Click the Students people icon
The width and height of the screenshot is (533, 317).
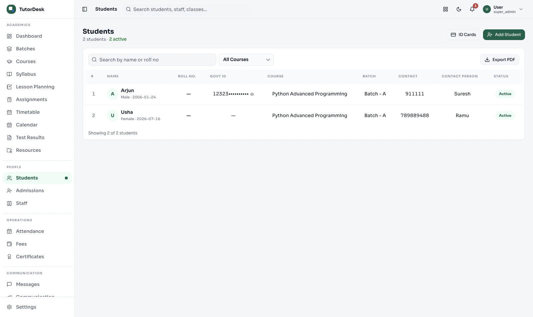pos(9,178)
